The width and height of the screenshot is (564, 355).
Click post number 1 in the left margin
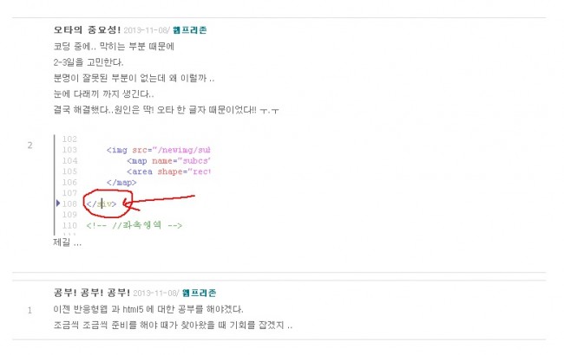[30, 311]
